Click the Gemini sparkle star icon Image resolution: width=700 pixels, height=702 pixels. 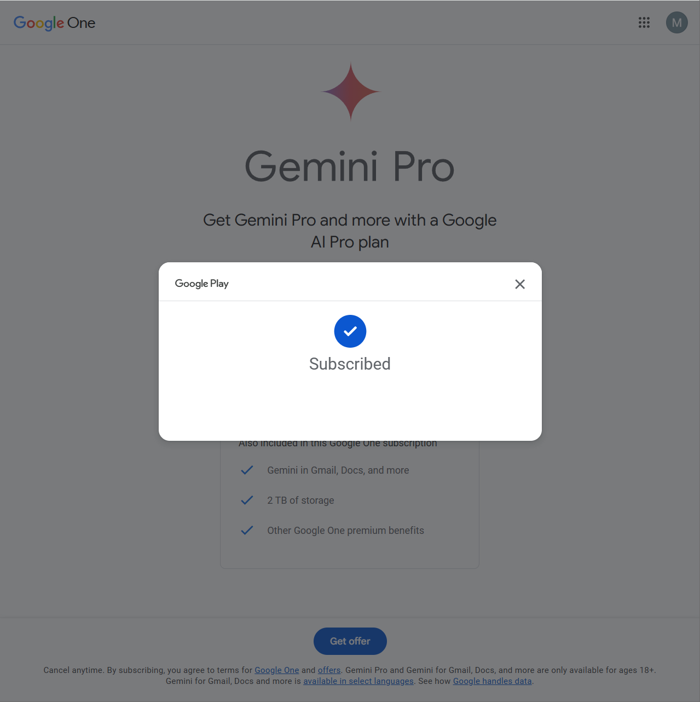click(x=350, y=91)
